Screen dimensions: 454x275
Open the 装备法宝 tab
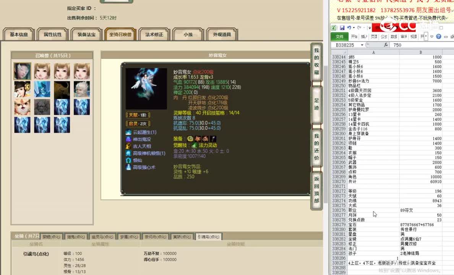click(86, 34)
